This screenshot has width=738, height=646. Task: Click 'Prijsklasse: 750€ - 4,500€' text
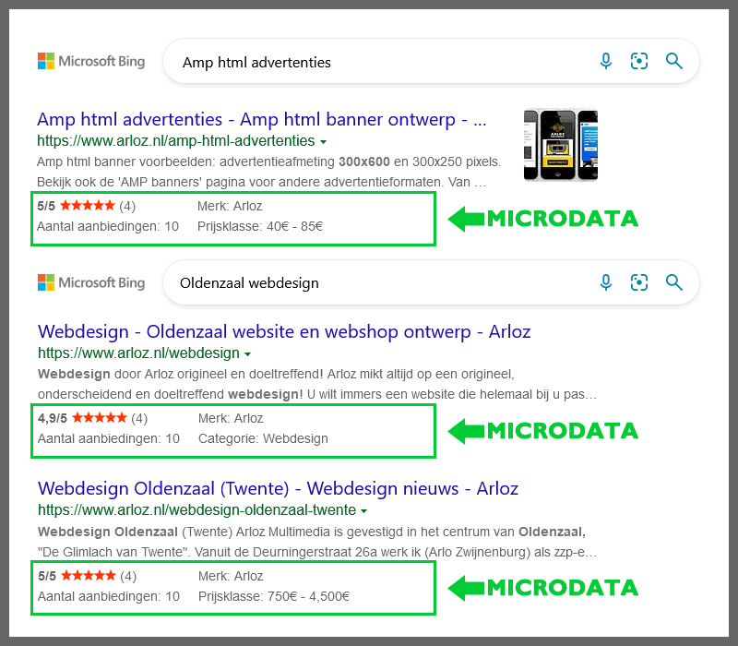tap(274, 596)
